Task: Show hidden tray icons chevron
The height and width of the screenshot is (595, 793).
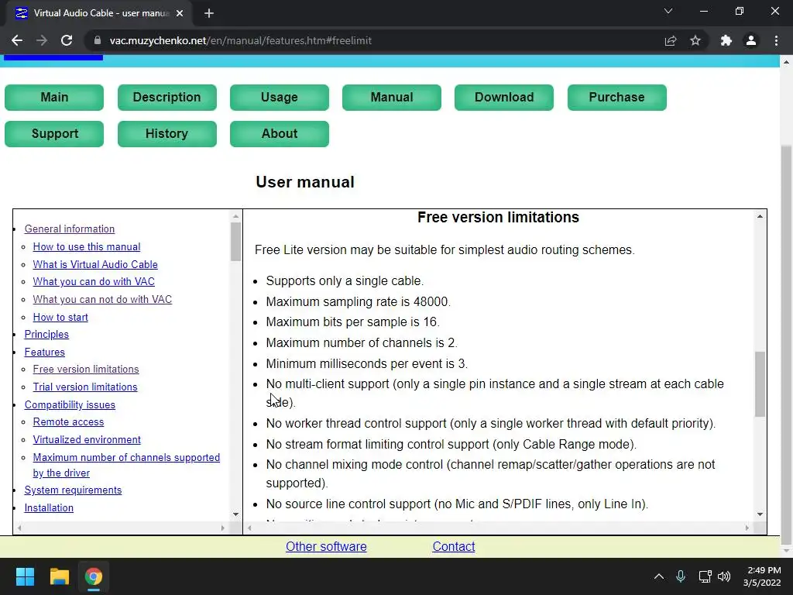Action: [x=659, y=576]
